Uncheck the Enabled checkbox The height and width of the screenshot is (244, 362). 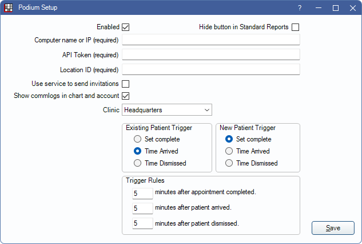(126, 27)
